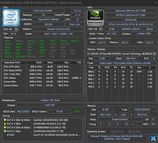Select the CPU Turbo Max row
Screen dimensions: 158x143
pyautogui.click(x=43, y=74)
